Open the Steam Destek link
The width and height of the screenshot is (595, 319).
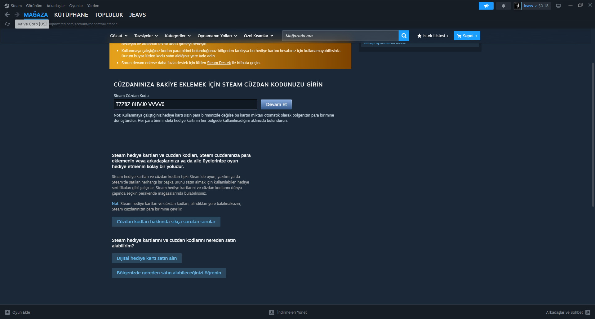pos(219,63)
